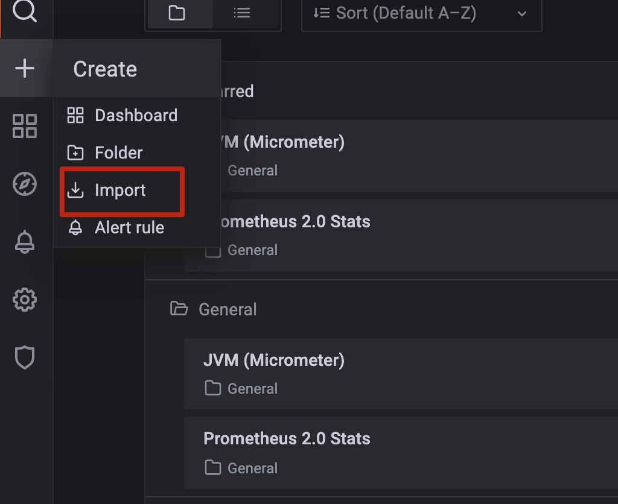Screen dimensions: 618x504
Task: Select Import from the Create menu
Action: click(x=120, y=190)
